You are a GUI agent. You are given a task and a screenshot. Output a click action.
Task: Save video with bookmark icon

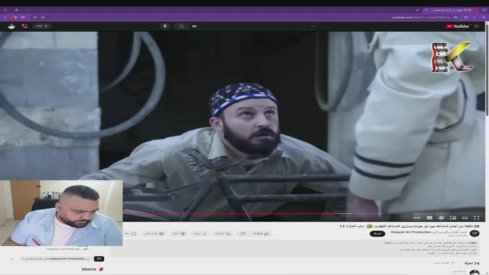point(133,234)
